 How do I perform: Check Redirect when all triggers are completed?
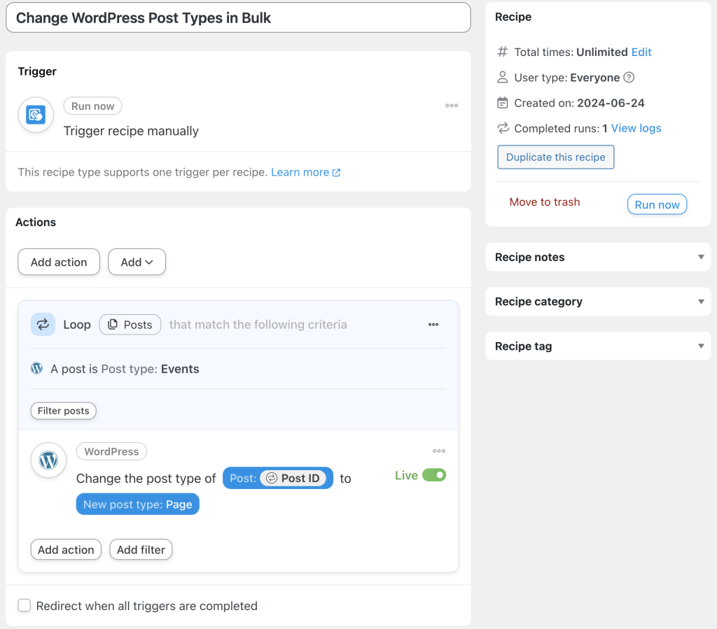[x=25, y=605]
